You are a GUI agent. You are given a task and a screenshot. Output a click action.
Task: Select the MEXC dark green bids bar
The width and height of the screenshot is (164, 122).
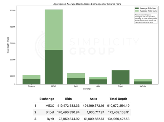[x=54, y=67]
